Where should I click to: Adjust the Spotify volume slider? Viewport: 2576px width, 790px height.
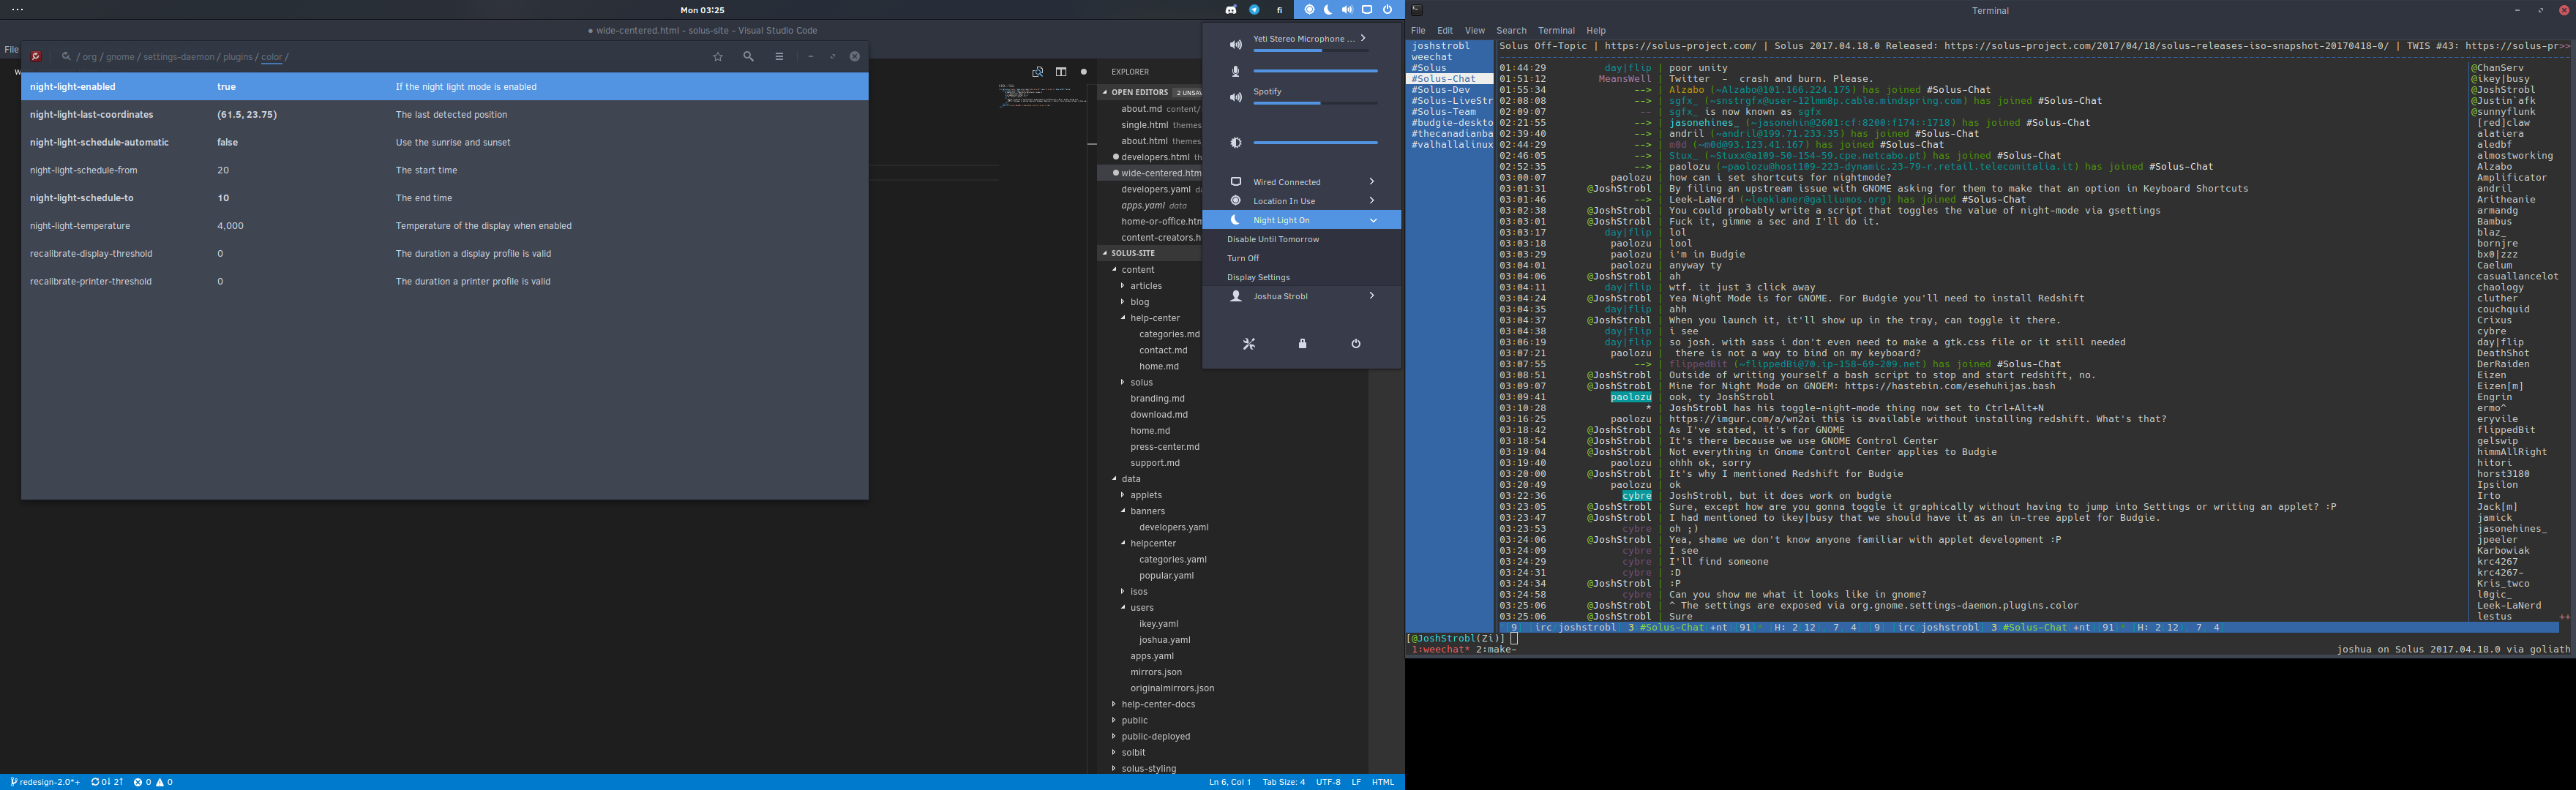click(x=1315, y=103)
